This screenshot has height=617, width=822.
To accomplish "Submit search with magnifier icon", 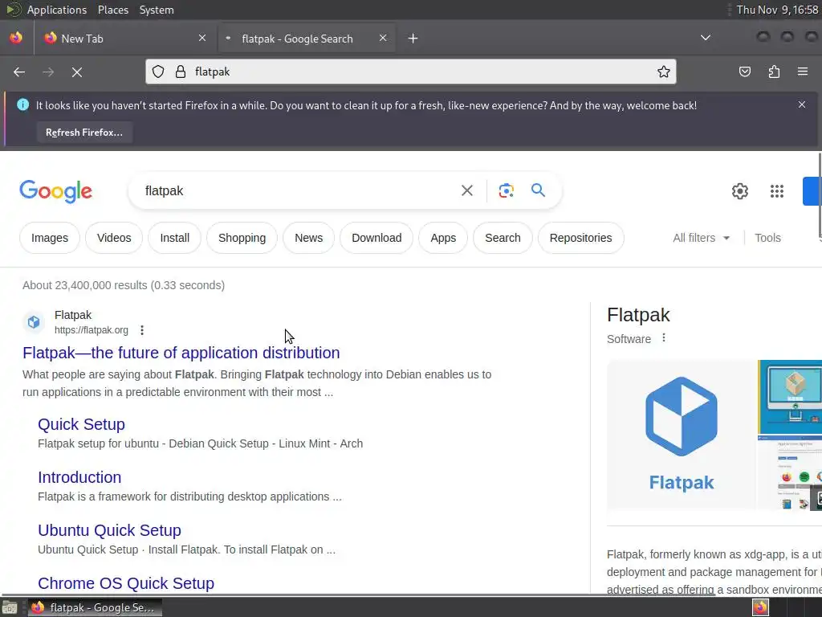I will click(539, 190).
